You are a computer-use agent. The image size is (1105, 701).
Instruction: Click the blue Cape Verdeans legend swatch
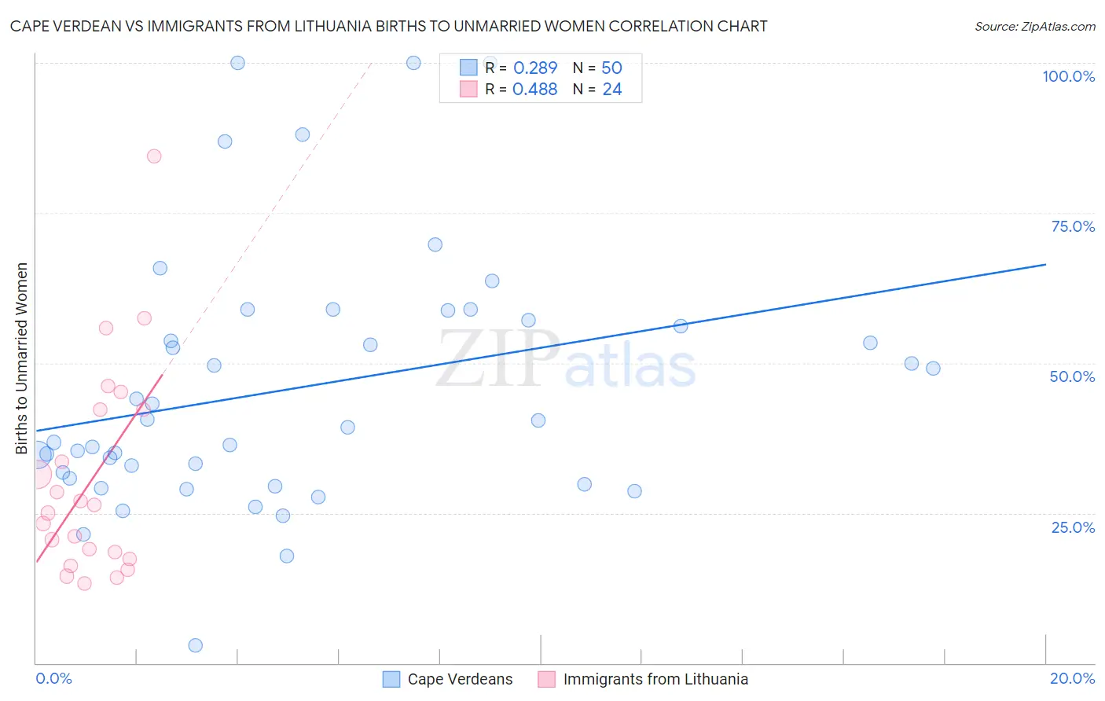(391, 680)
